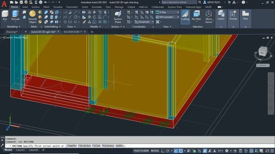Toggle 2D Object Snap in status bar
This screenshot has height=154, width=275.
181,151
